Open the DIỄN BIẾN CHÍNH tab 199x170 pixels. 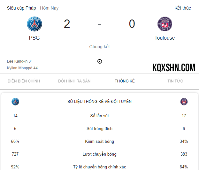24,81
